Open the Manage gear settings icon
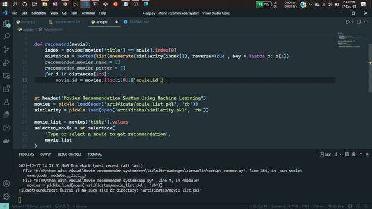Image resolution: width=372 pixels, height=209 pixels. [x=6, y=196]
